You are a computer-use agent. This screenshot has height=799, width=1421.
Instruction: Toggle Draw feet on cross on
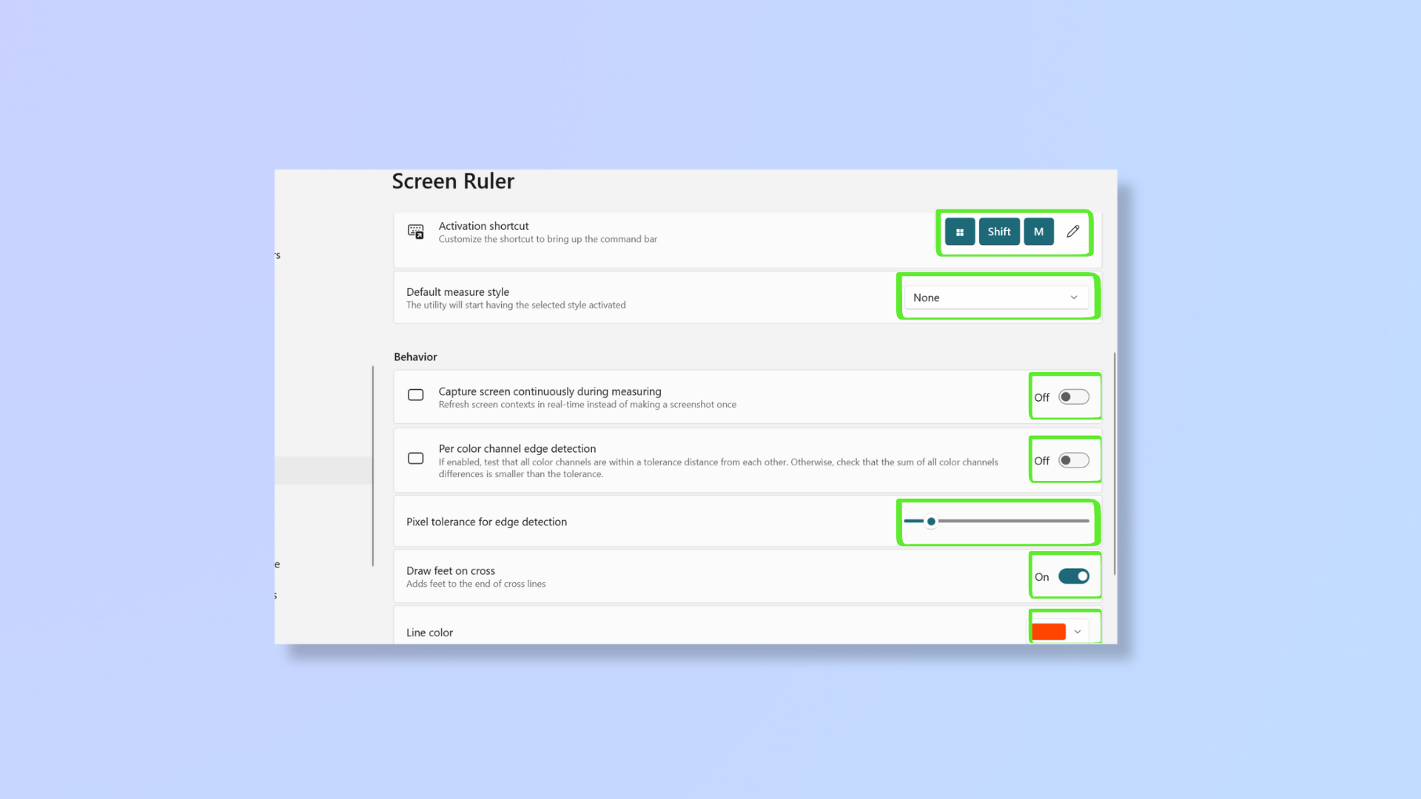click(x=1072, y=576)
